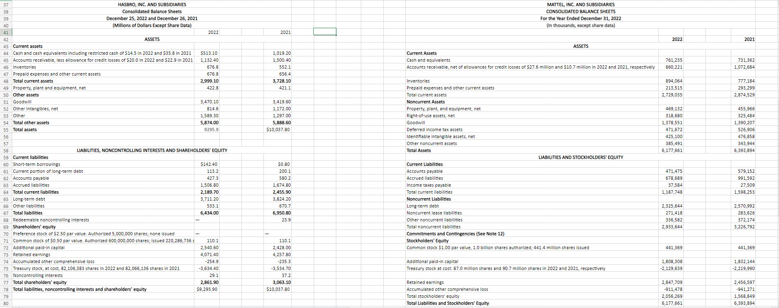The width and height of the screenshot is (779, 308).
Task: Click Mattel inventories value 894,064
Action: pyautogui.click(x=674, y=81)
